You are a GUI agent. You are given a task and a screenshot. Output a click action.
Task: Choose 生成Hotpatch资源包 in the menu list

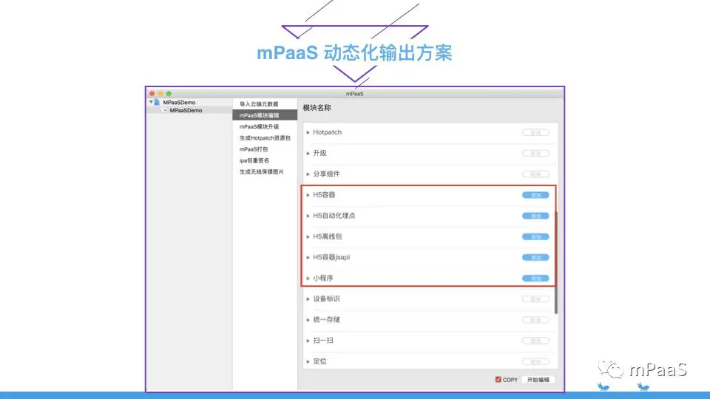click(x=265, y=138)
